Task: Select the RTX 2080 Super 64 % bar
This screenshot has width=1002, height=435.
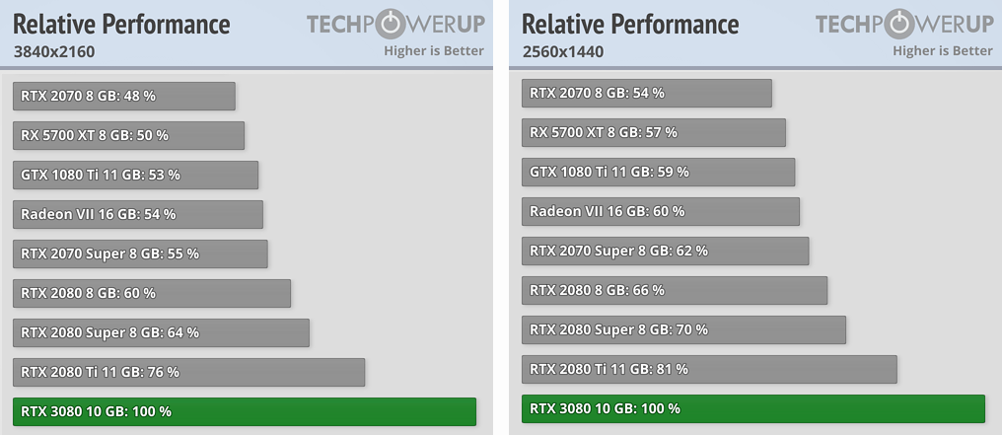Action: [162, 332]
